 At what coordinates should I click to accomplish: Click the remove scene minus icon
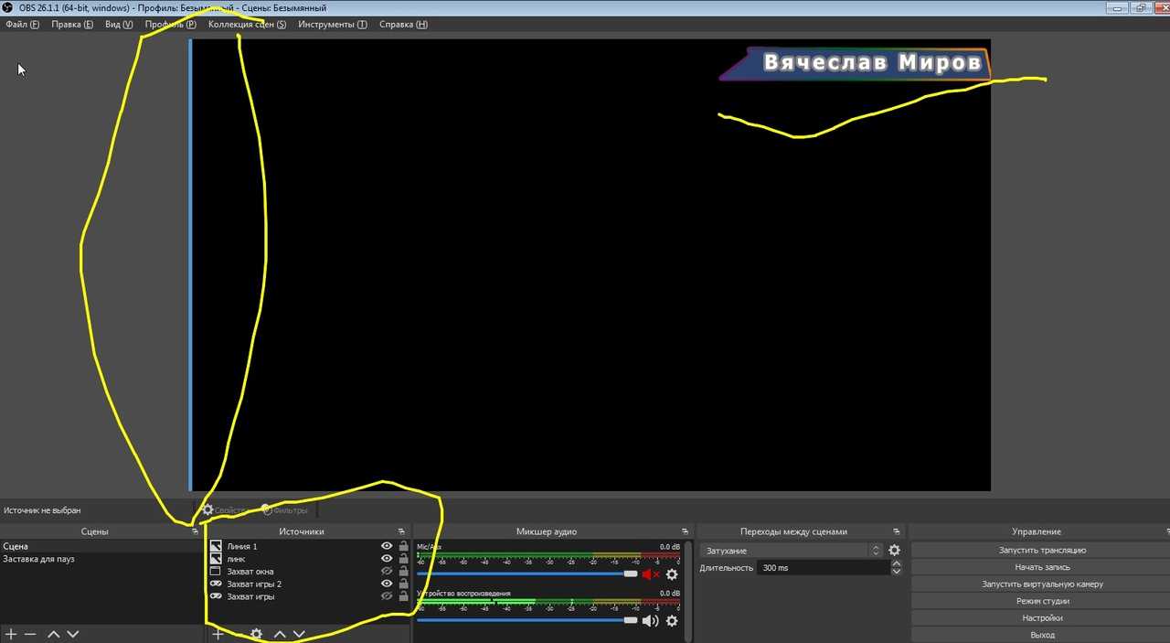tap(30, 634)
